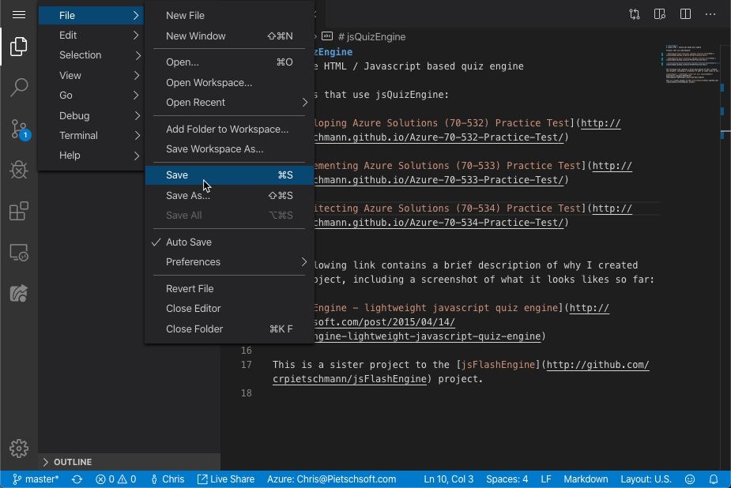Click Azure account Chris@Pietschsoft.com status item
The height and width of the screenshot is (488, 731).
pos(331,479)
